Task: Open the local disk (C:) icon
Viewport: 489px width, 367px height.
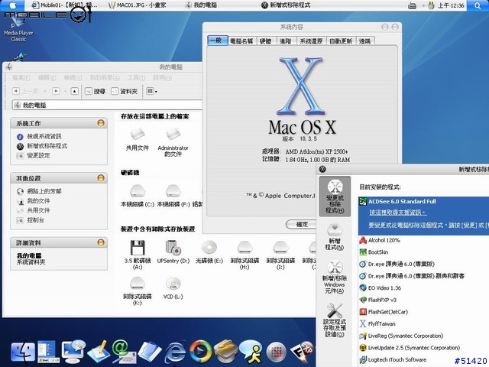Action: click(138, 191)
